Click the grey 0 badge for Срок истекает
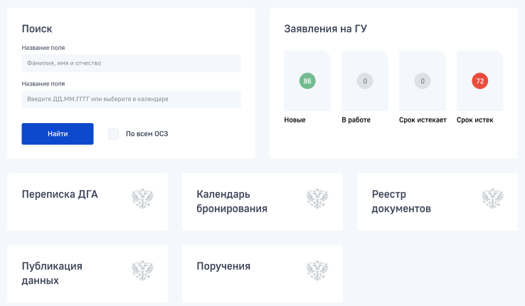The height and width of the screenshot is (306, 525). (423, 81)
